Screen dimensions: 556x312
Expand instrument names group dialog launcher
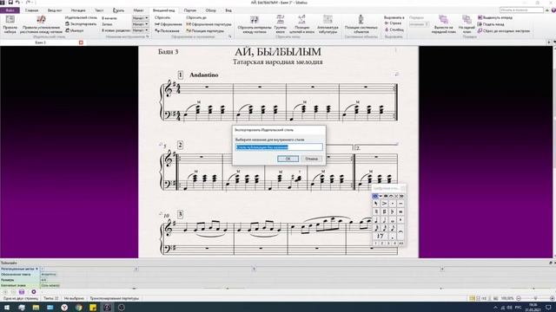(147, 36)
